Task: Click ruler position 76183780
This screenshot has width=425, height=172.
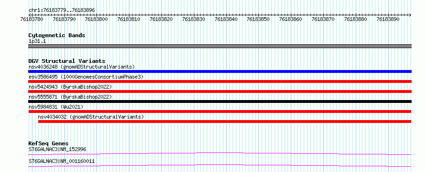Action: tap(32, 19)
